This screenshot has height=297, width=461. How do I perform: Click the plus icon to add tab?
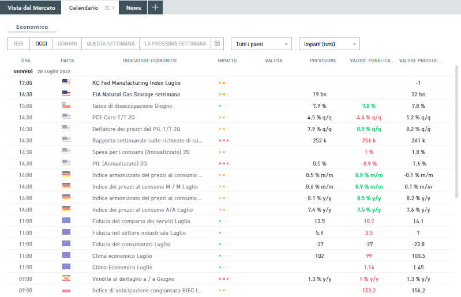(155, 7)
